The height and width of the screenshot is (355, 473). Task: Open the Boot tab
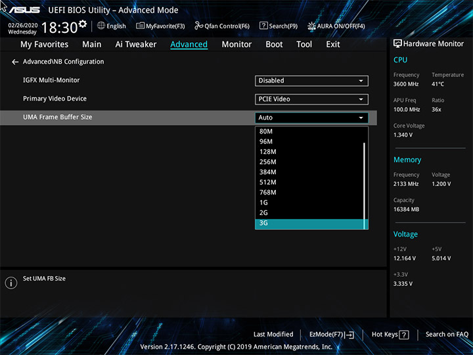pos(274,45)
